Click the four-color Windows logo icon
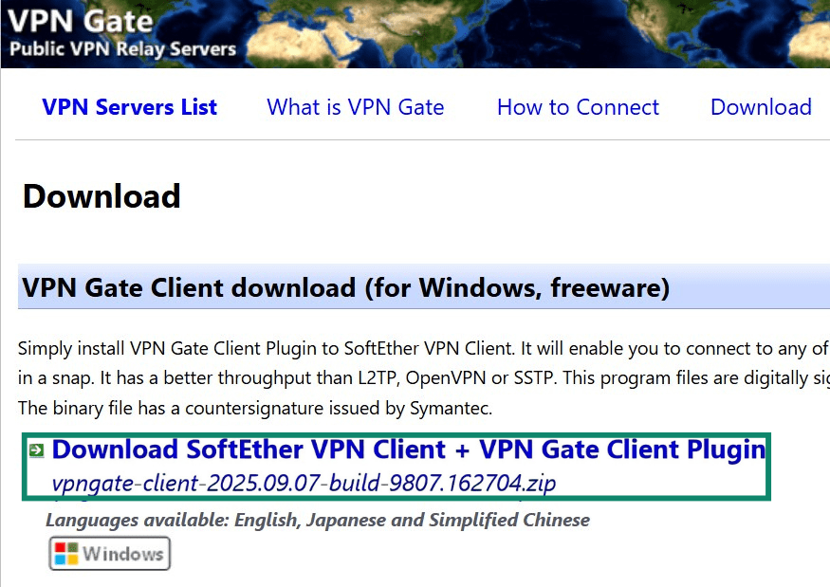 pos(66,554)
